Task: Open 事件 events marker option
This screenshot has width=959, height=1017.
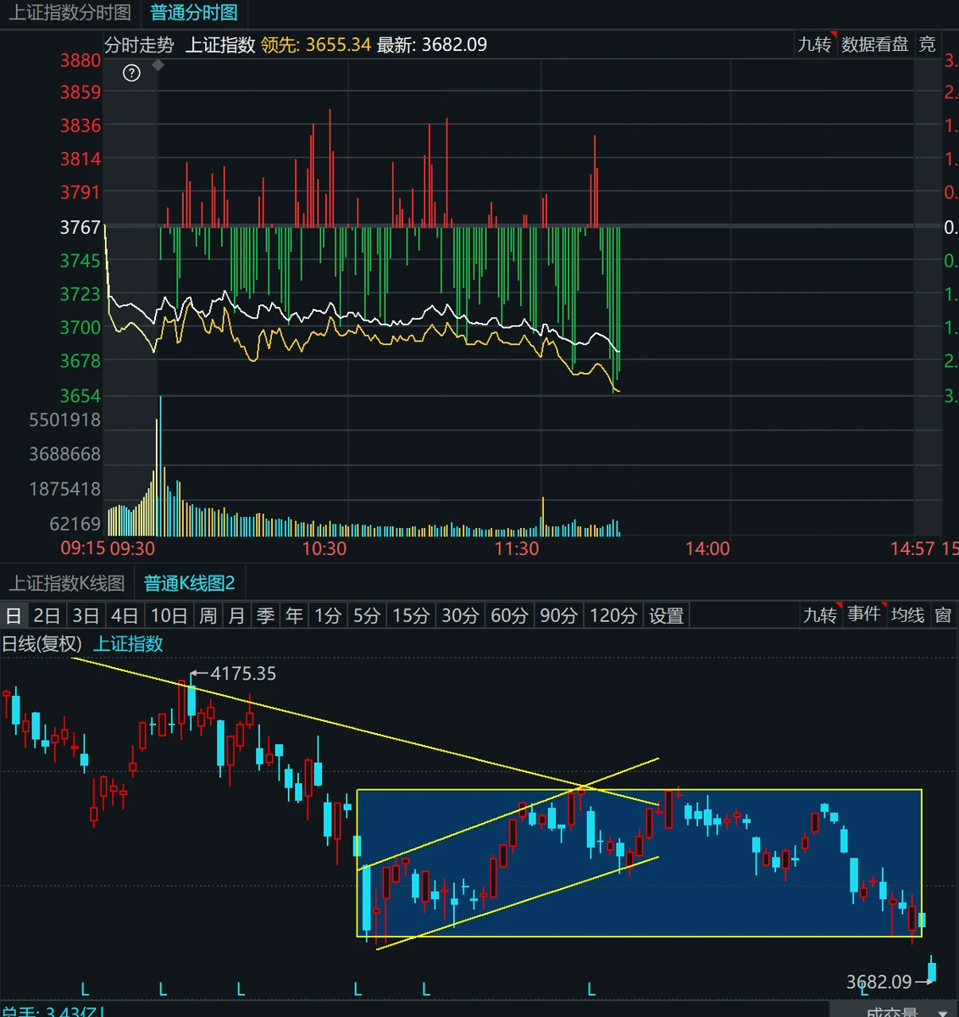Action: 864,614
